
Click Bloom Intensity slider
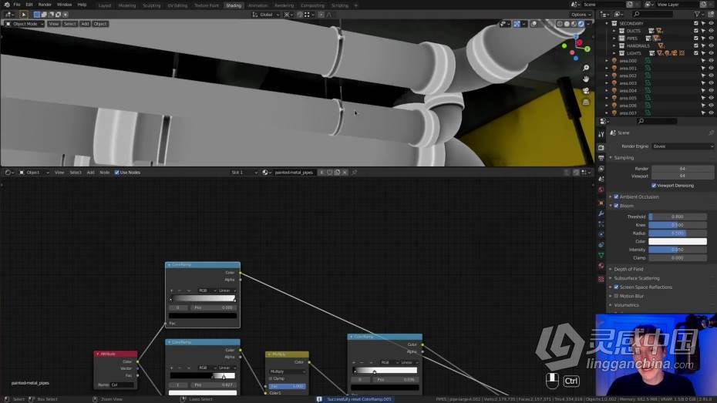[677, 250]
